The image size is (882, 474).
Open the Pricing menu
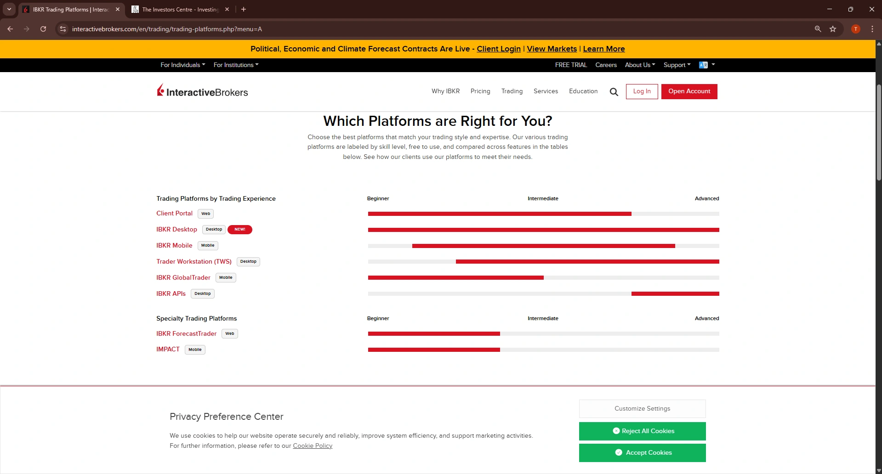click(x=480, y=91)
